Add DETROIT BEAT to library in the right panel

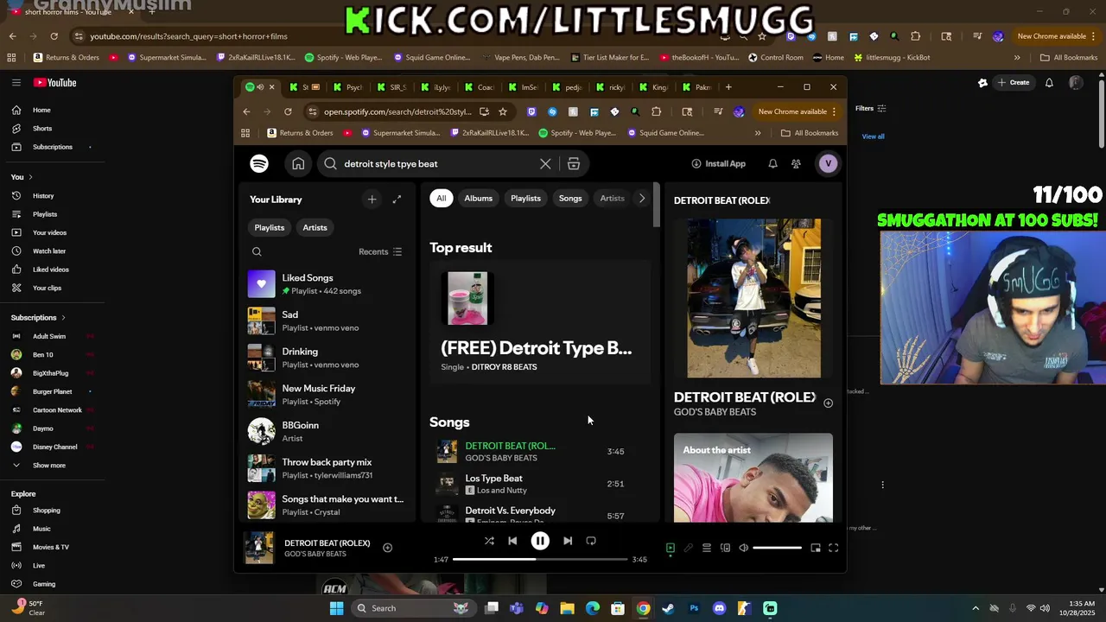coord(828,403)
